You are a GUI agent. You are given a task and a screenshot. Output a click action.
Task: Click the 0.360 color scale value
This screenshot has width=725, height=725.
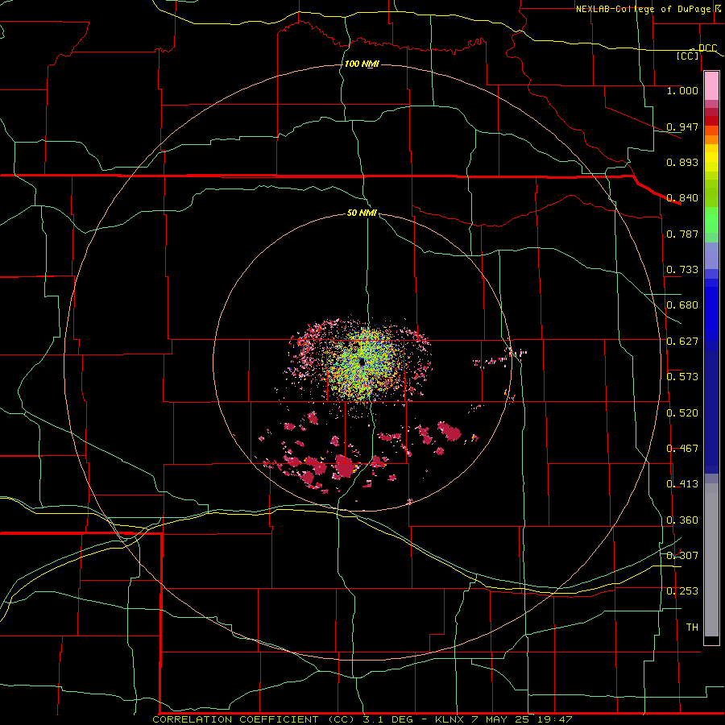tap(682, 520)
